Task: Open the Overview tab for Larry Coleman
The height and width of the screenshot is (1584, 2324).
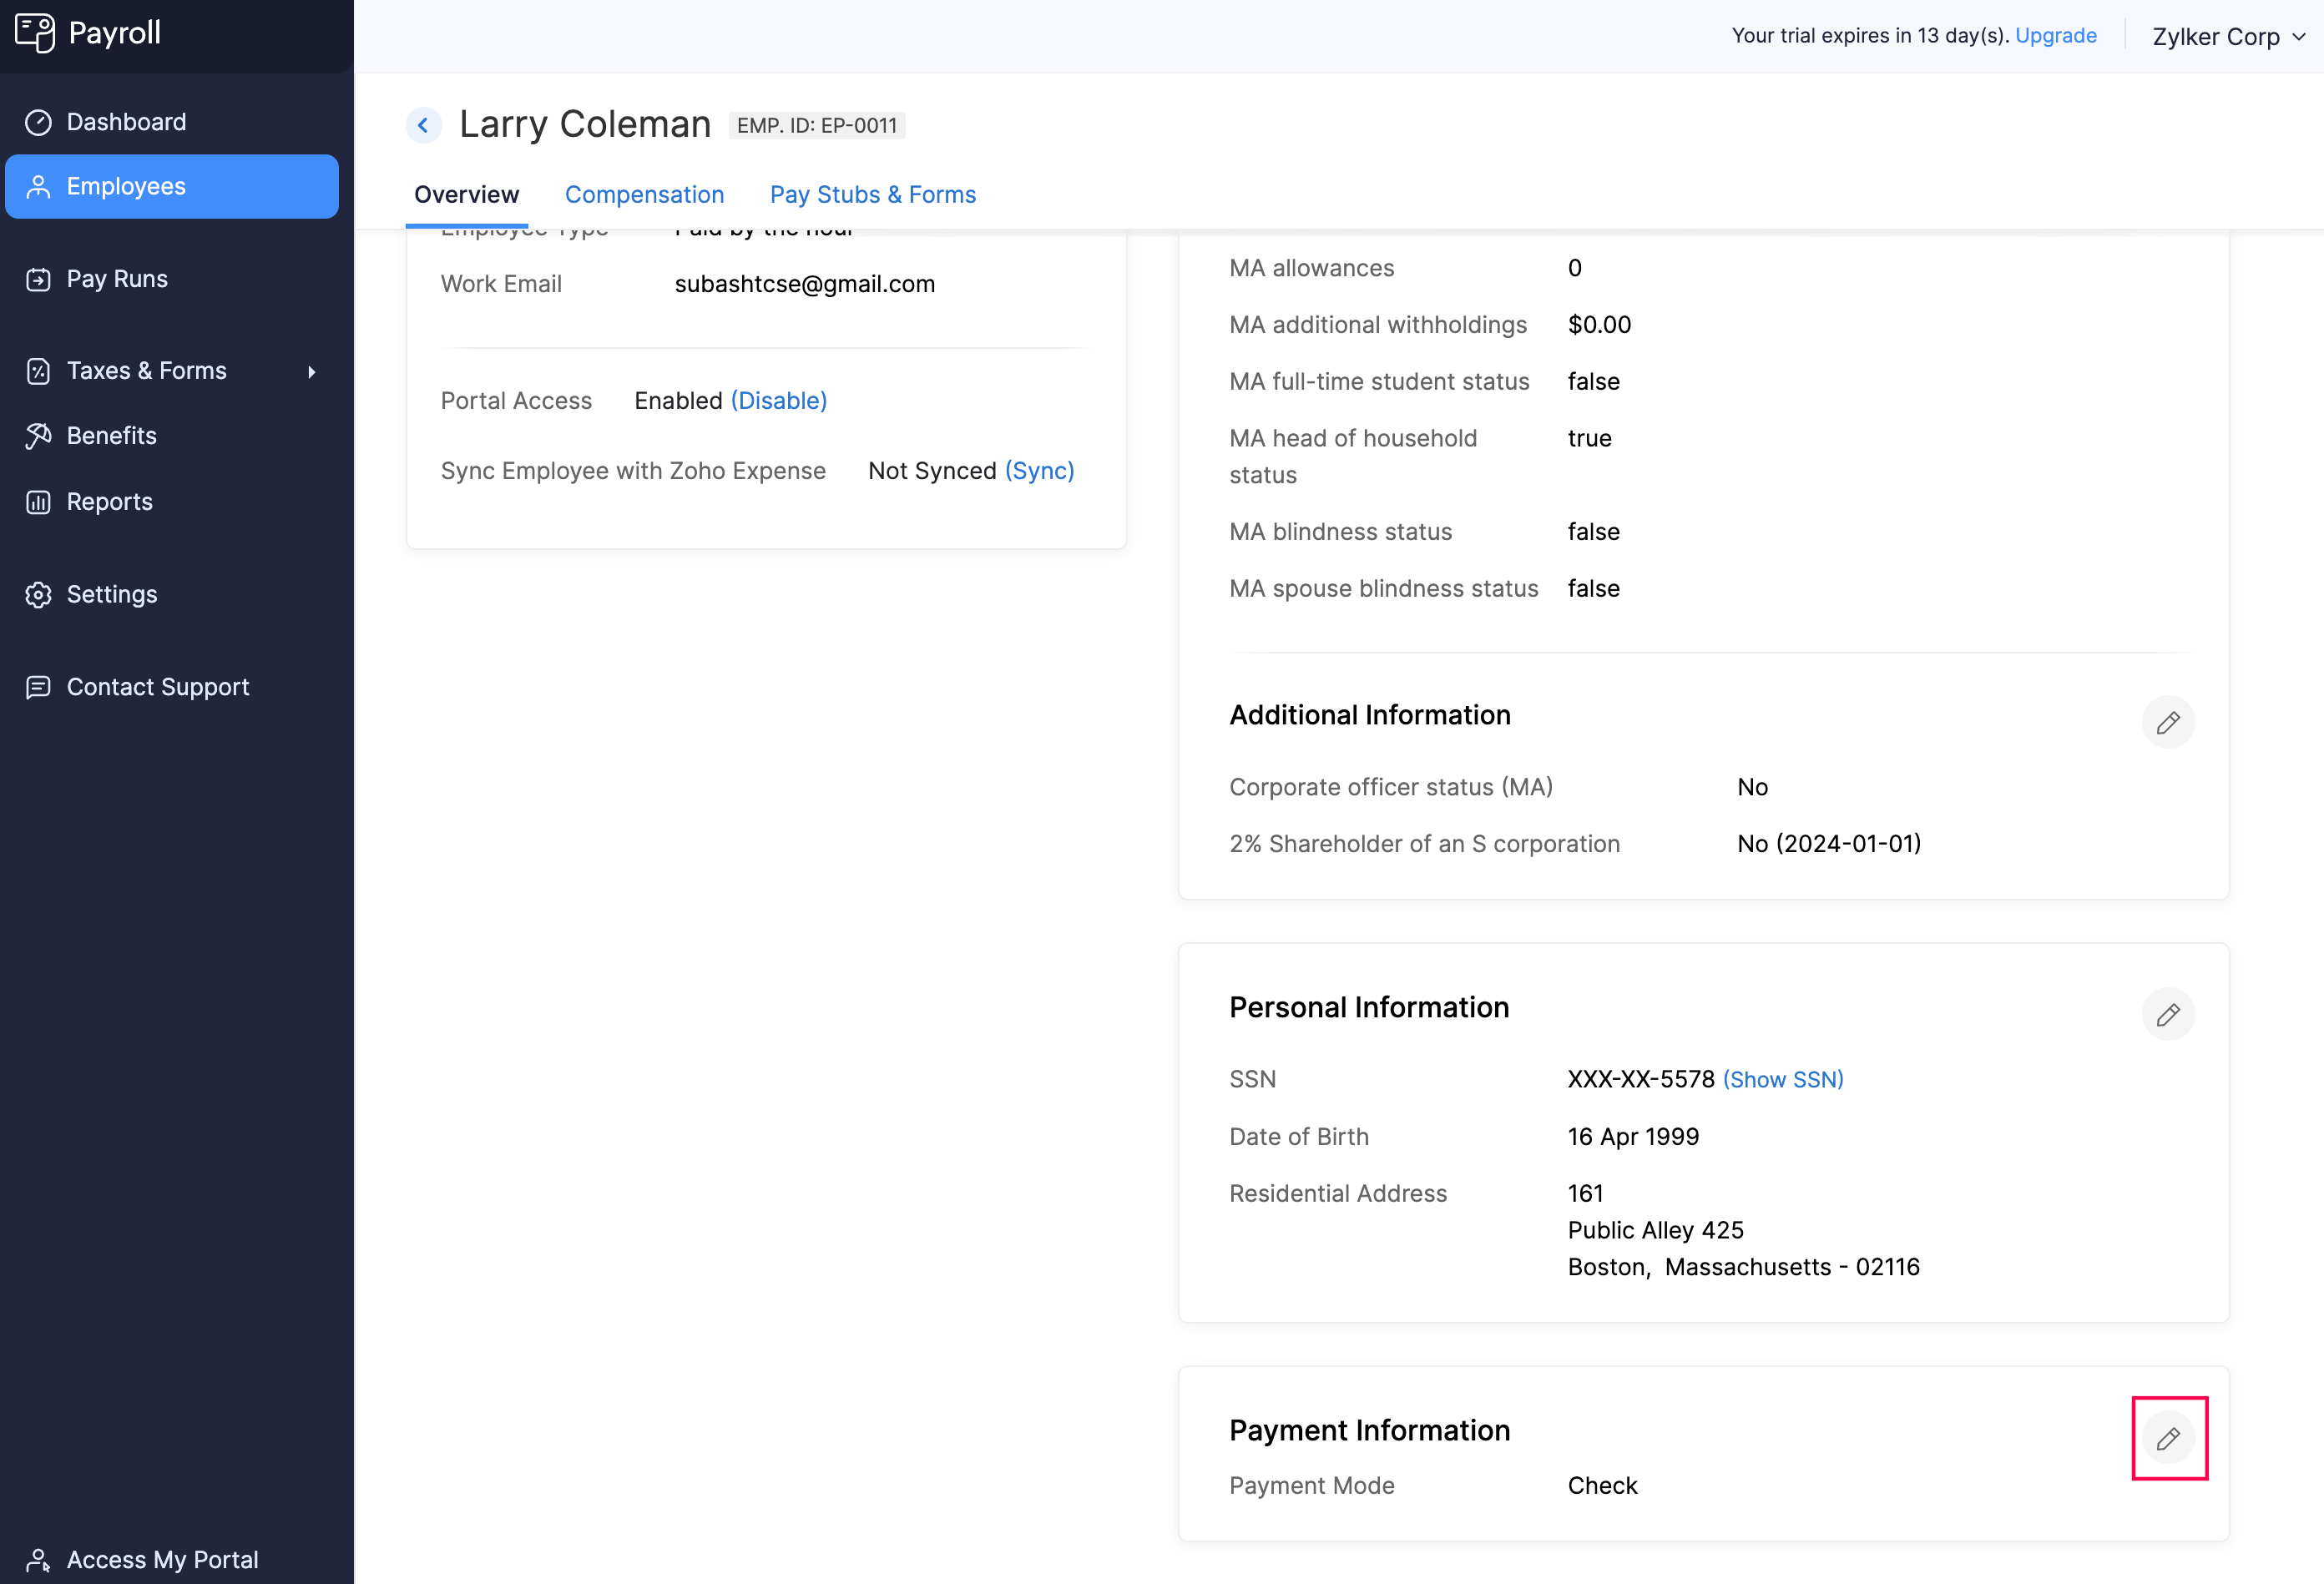Action: (466, 194)
